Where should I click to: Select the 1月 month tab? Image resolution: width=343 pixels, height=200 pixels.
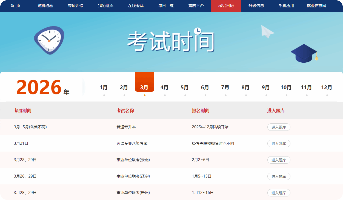point(104,88)
